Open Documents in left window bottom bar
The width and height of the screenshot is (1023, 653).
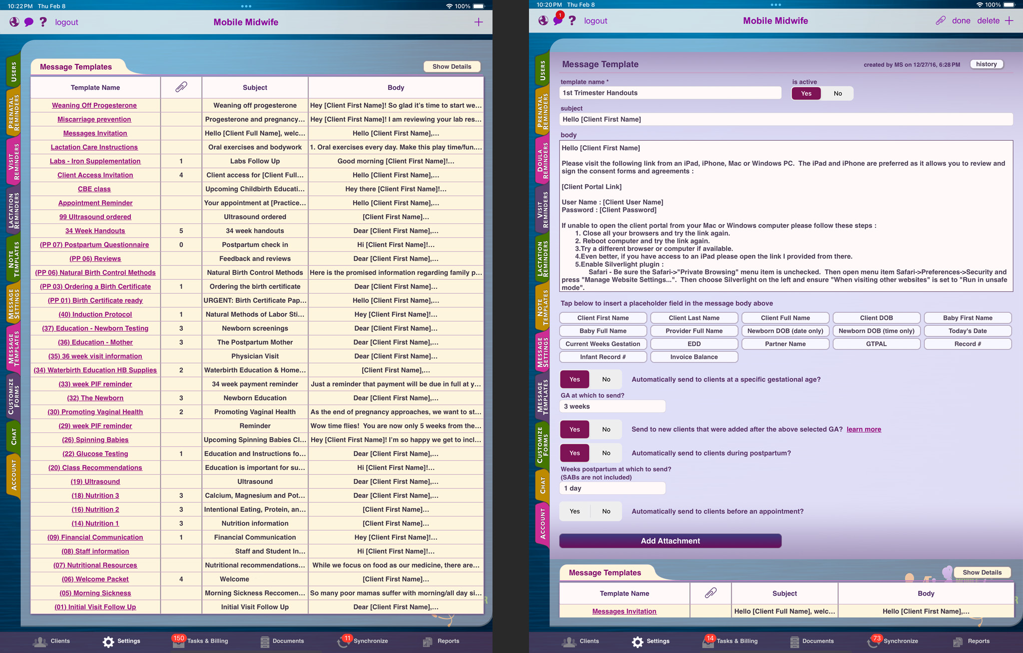[282, 642]
